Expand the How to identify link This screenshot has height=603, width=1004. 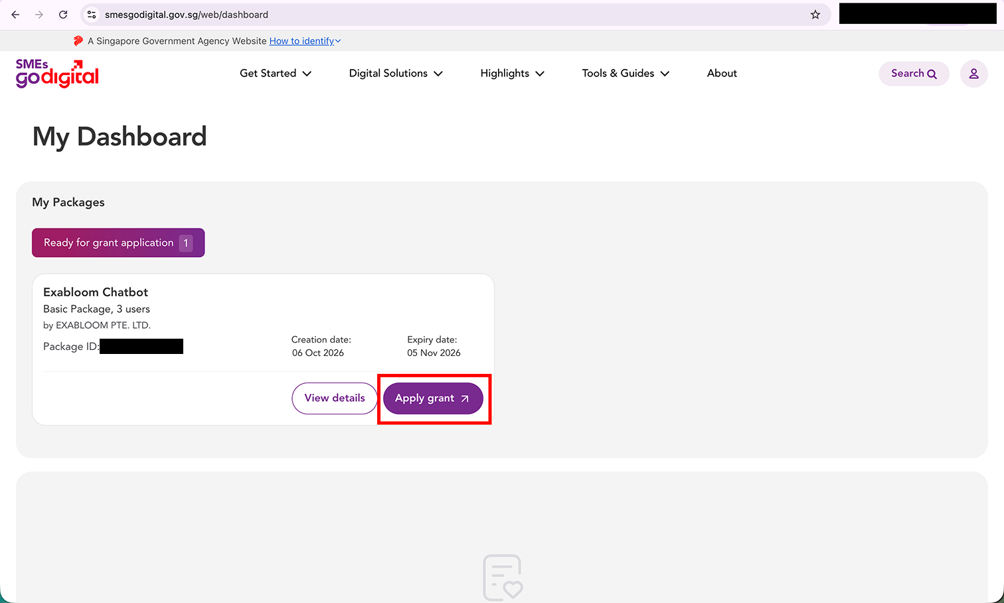click(305, 41)
